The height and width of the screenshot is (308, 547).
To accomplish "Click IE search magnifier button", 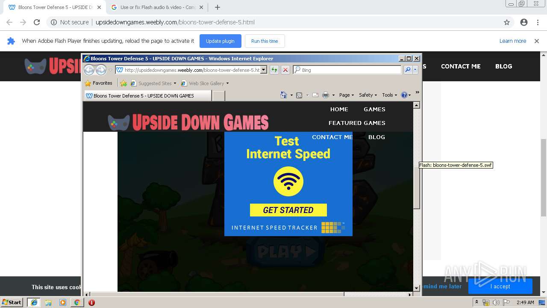I will [407, 70].
